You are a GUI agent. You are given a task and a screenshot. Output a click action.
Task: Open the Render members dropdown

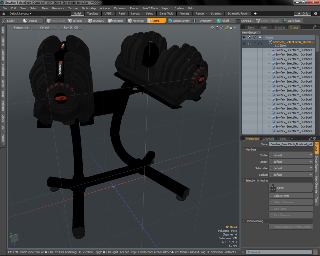(291, 162)
